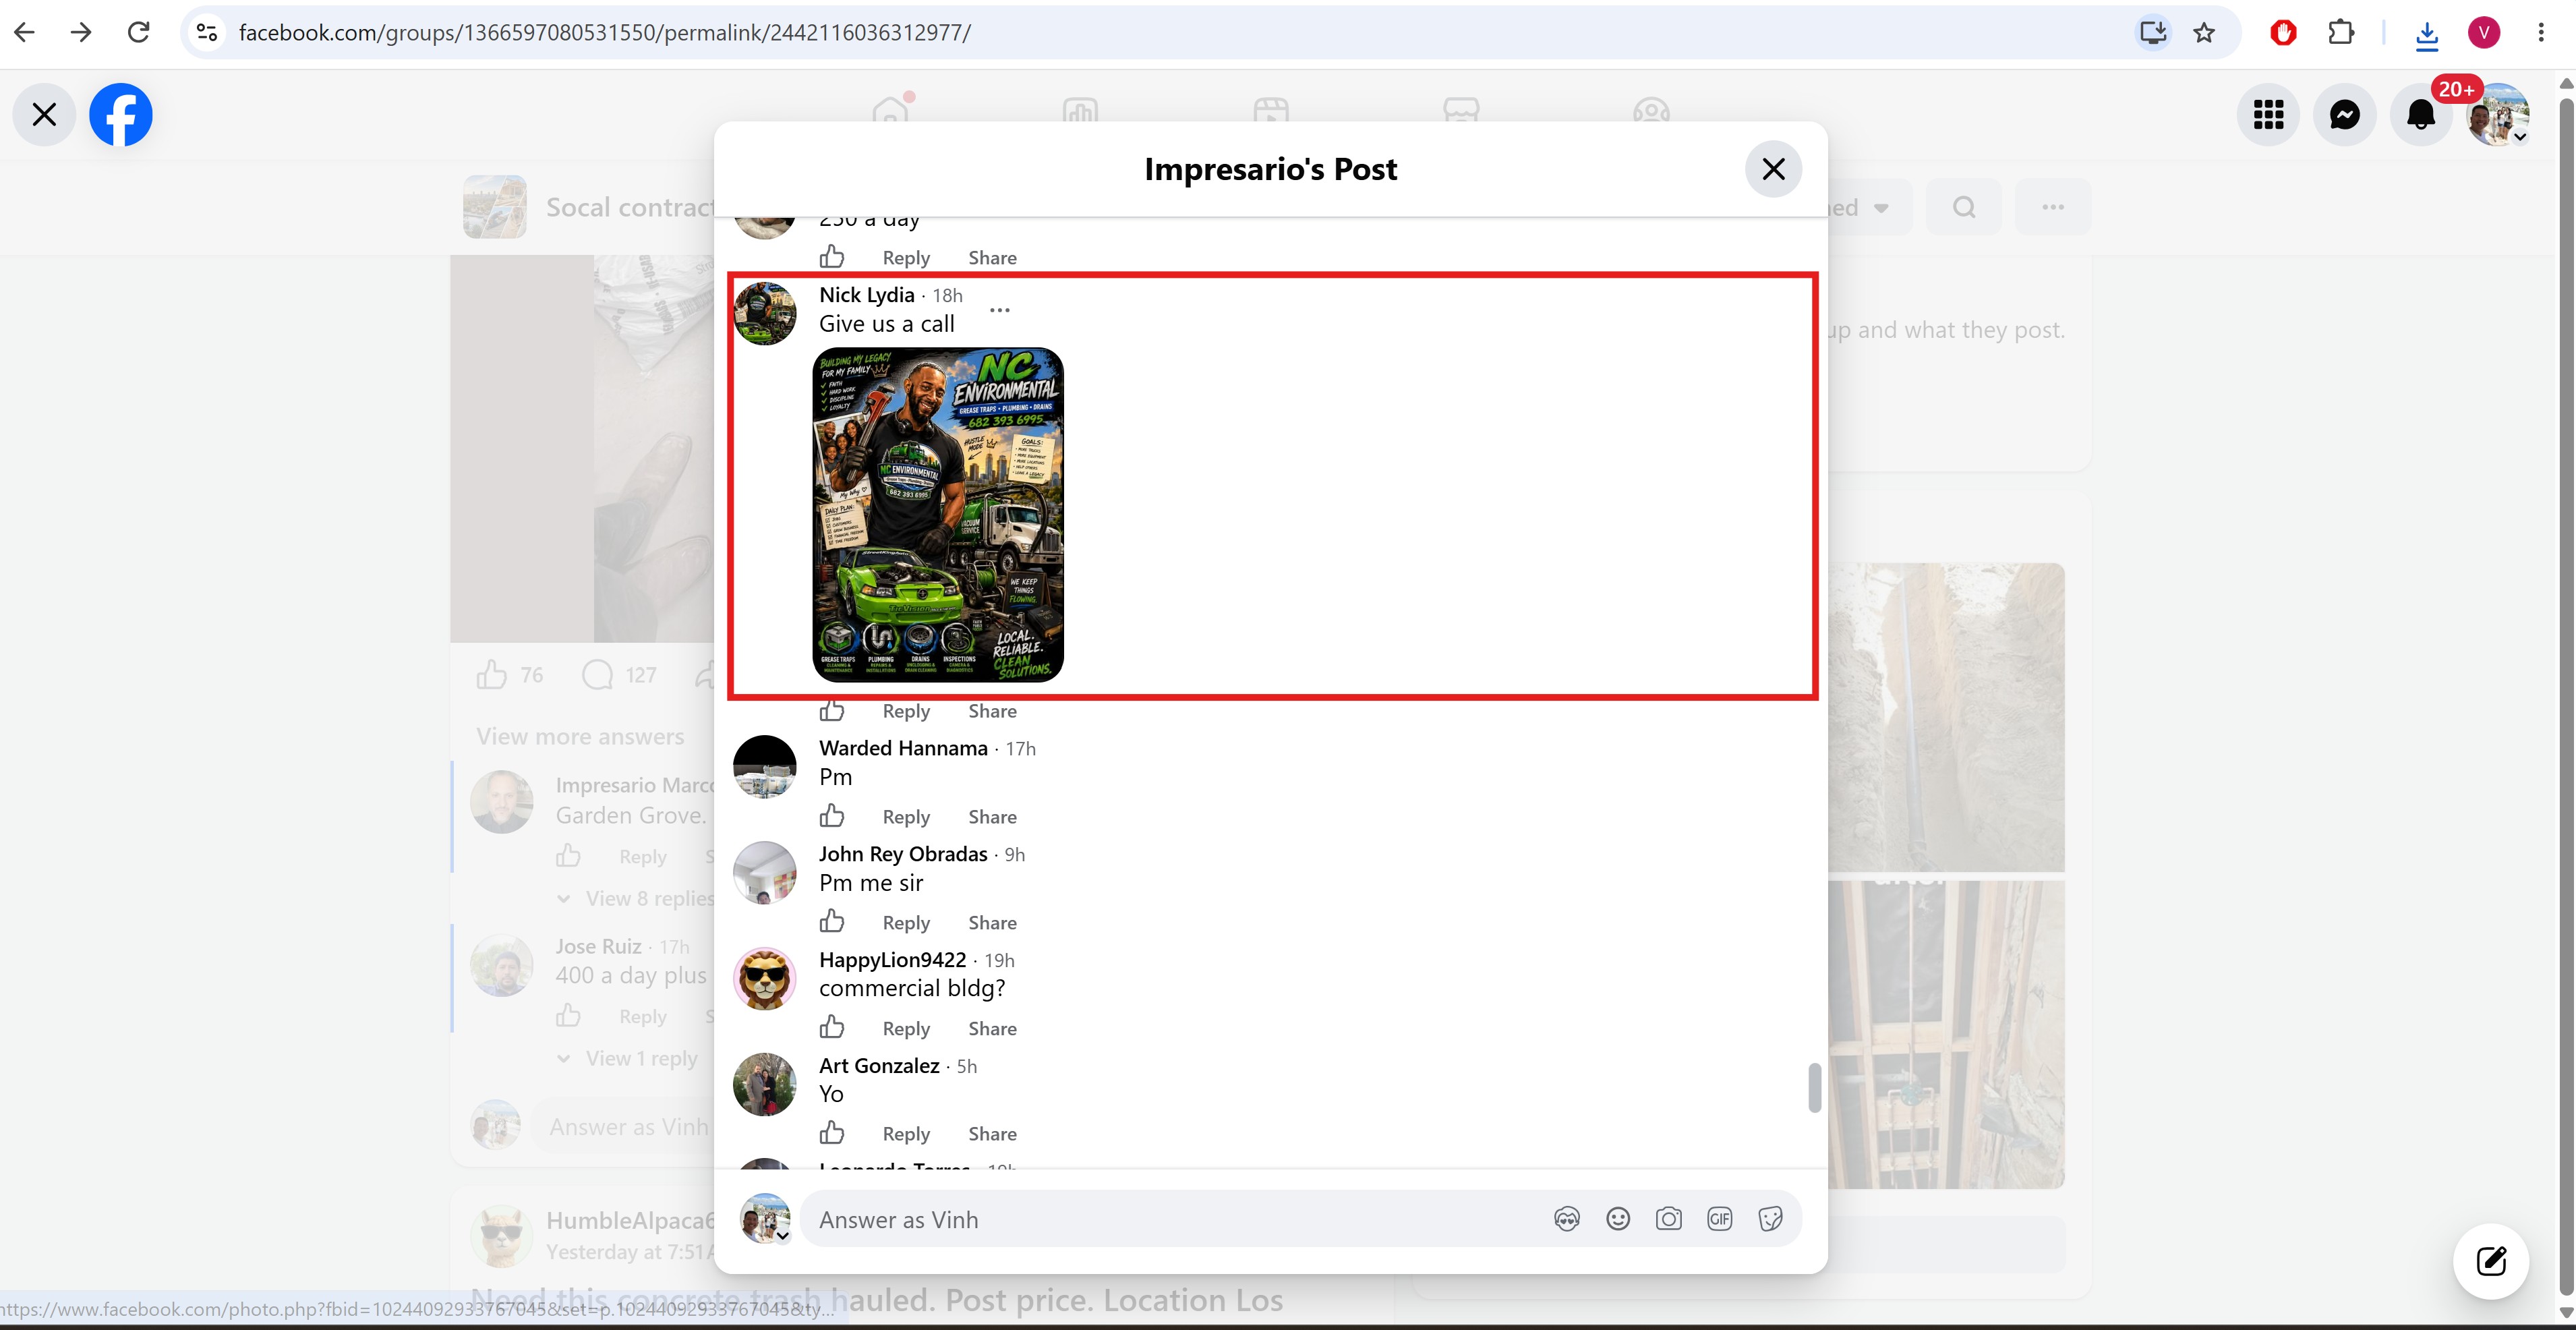
Task: Reply to Warded Hannama's comment
Action: (x=906, y=817)
